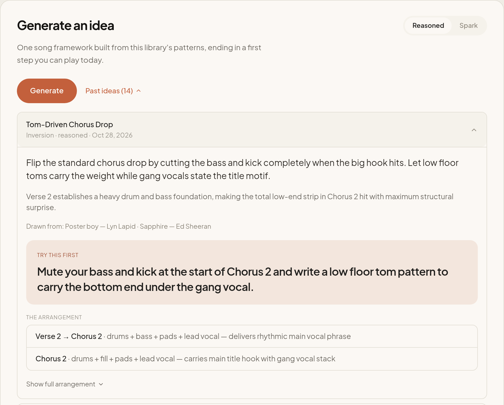The image size is (504, 405).
Task: Click the Tom-Driven Chorus Drop header
Action: click(252, 130)
